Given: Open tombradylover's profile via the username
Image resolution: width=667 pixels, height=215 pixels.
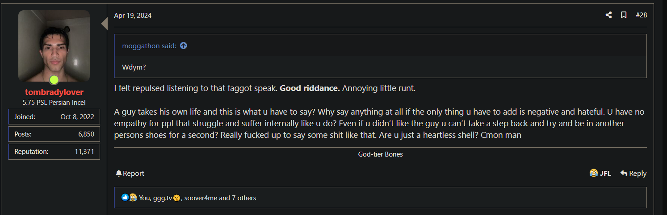Looking at the screenshot, I should point(54,92).
